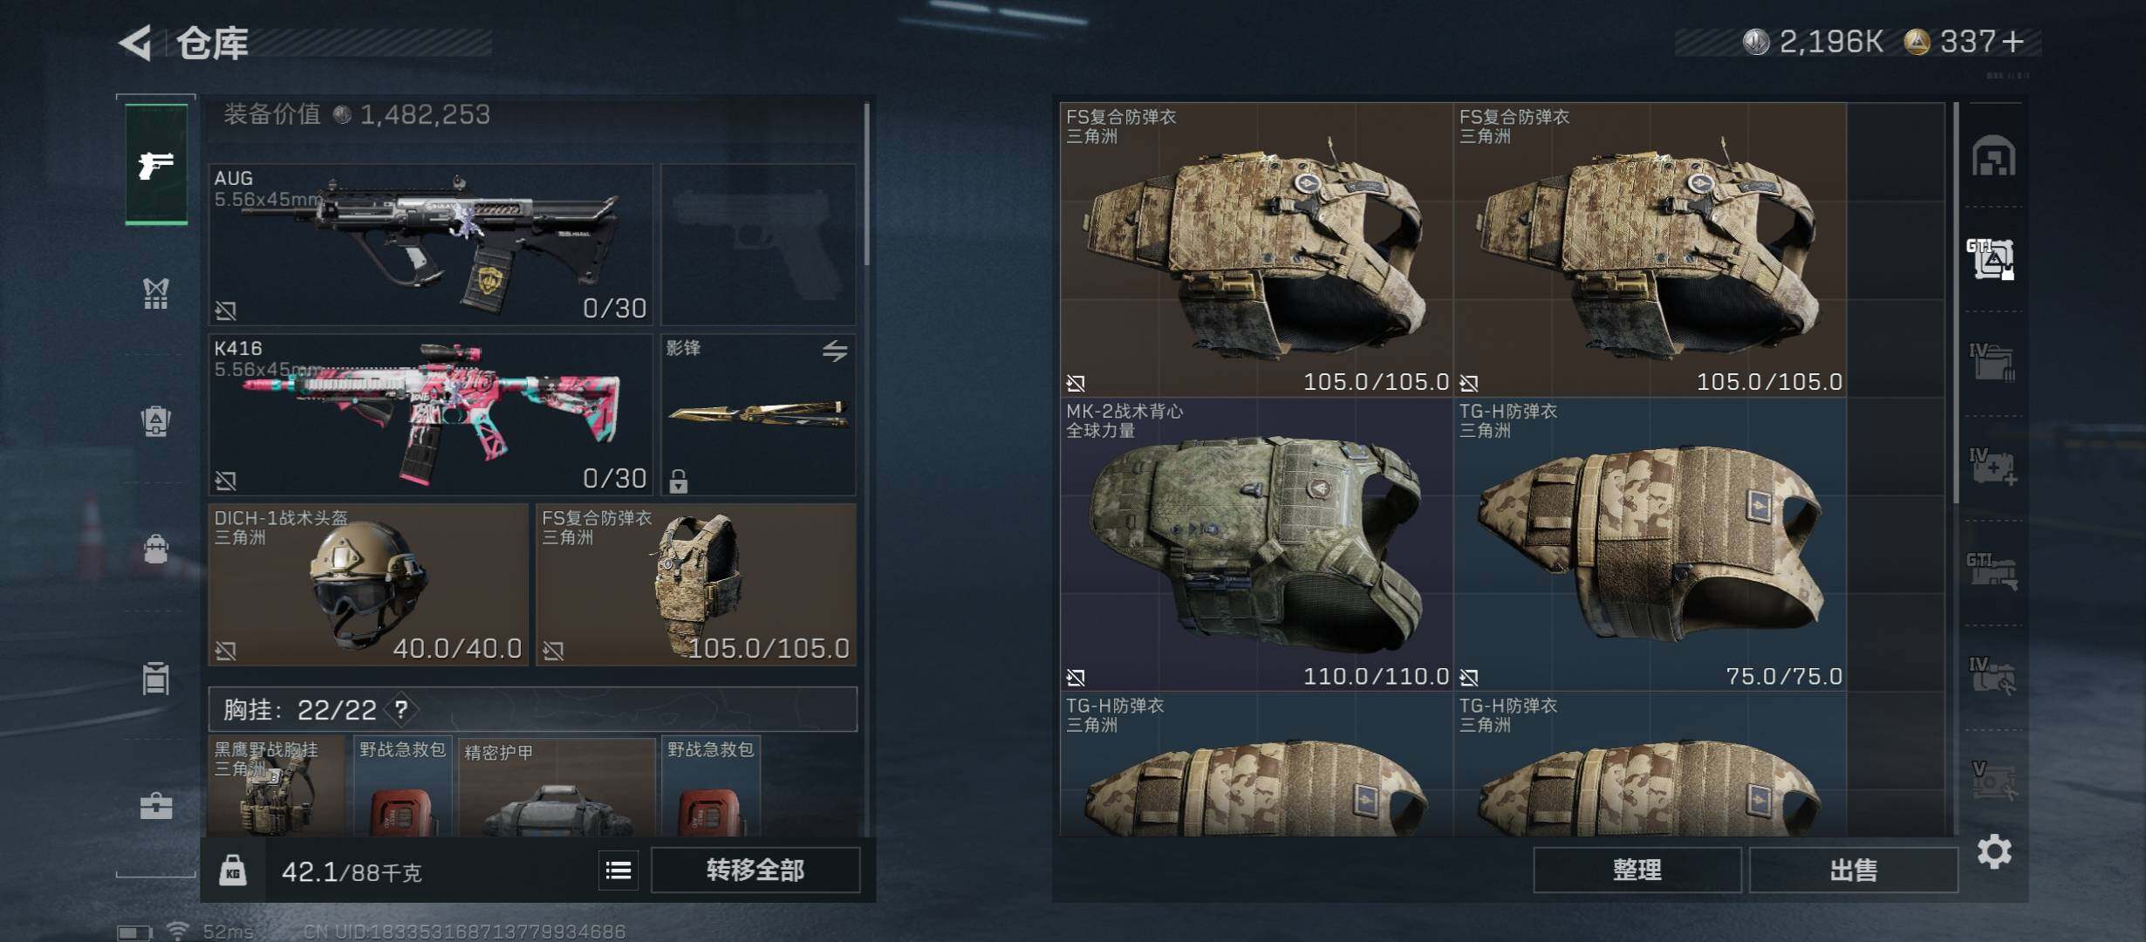Viewport: 2146px width, 942px height.
Task: Select the MK-2战术背心 in the stash
Action: click(1256, 544)
